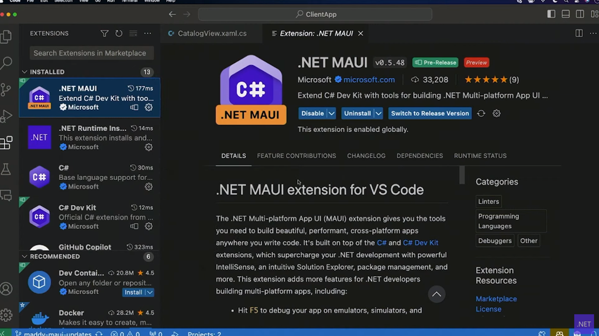This screenshot has width=599, height=336.
Task: Open manage gear for .NET MAUI list item
Action: click(x=149, y=108)
